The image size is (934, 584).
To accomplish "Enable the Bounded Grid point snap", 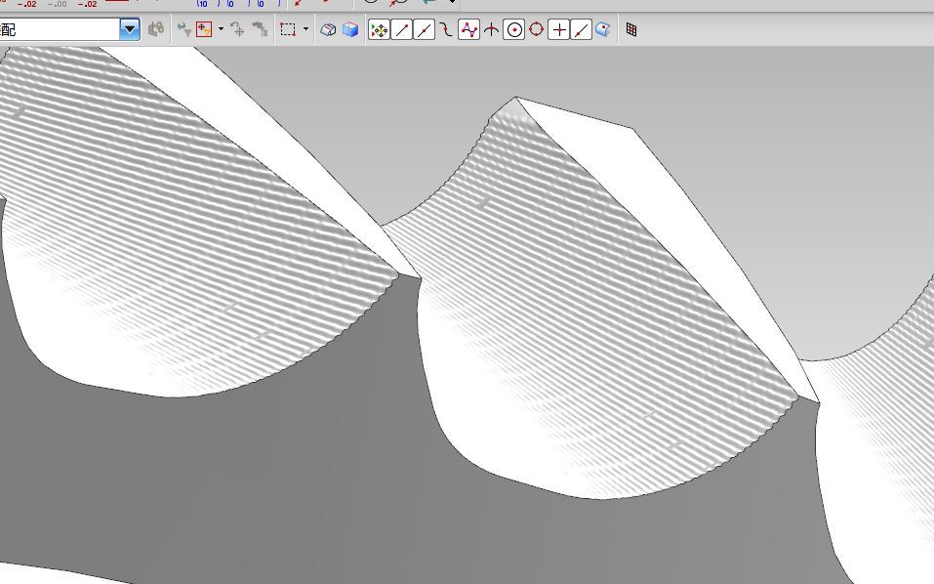I will point(631,29).
